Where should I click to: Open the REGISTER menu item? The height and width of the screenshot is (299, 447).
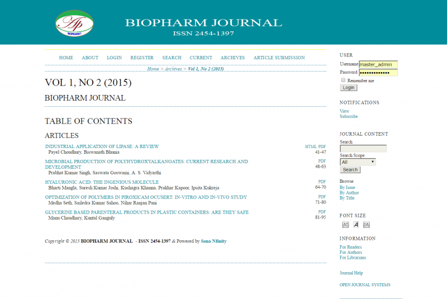pyautogui.click(x=142, y=58)
